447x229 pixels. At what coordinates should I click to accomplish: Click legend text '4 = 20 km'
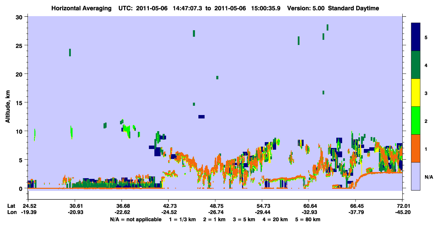[x=275, y=219]
